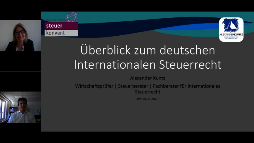Screen dimensions: 254x143
Task: Click the purple "steuer" label
Action: pos(61,26)
